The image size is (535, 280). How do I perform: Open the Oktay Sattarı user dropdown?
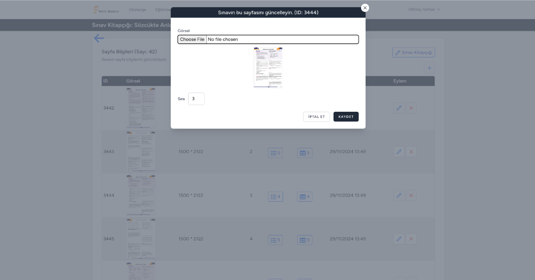point(424,9)
